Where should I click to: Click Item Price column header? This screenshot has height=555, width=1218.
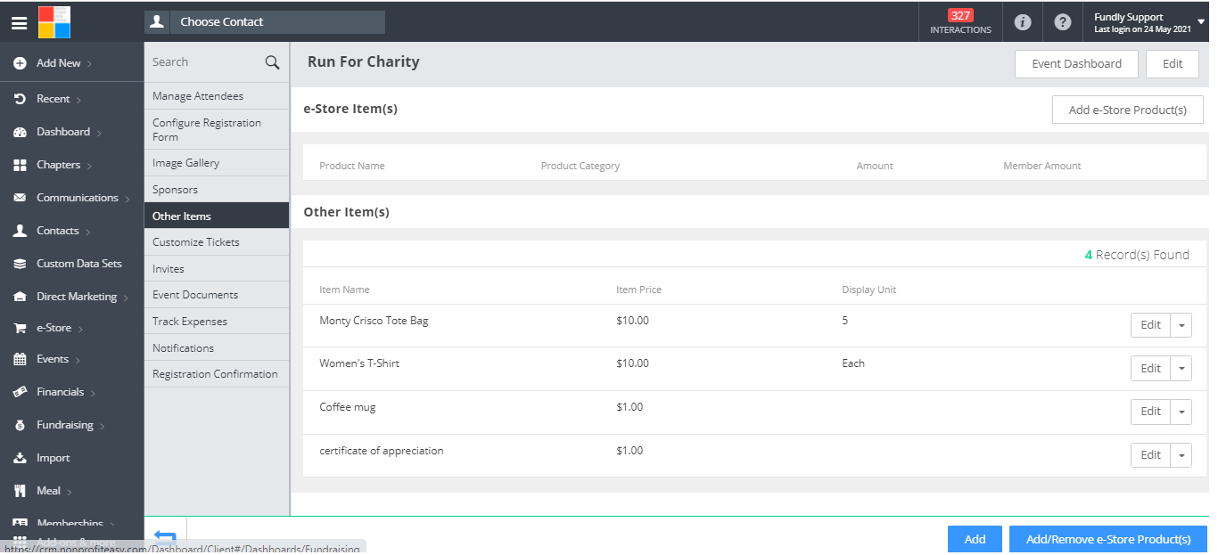tap(638, 290)
